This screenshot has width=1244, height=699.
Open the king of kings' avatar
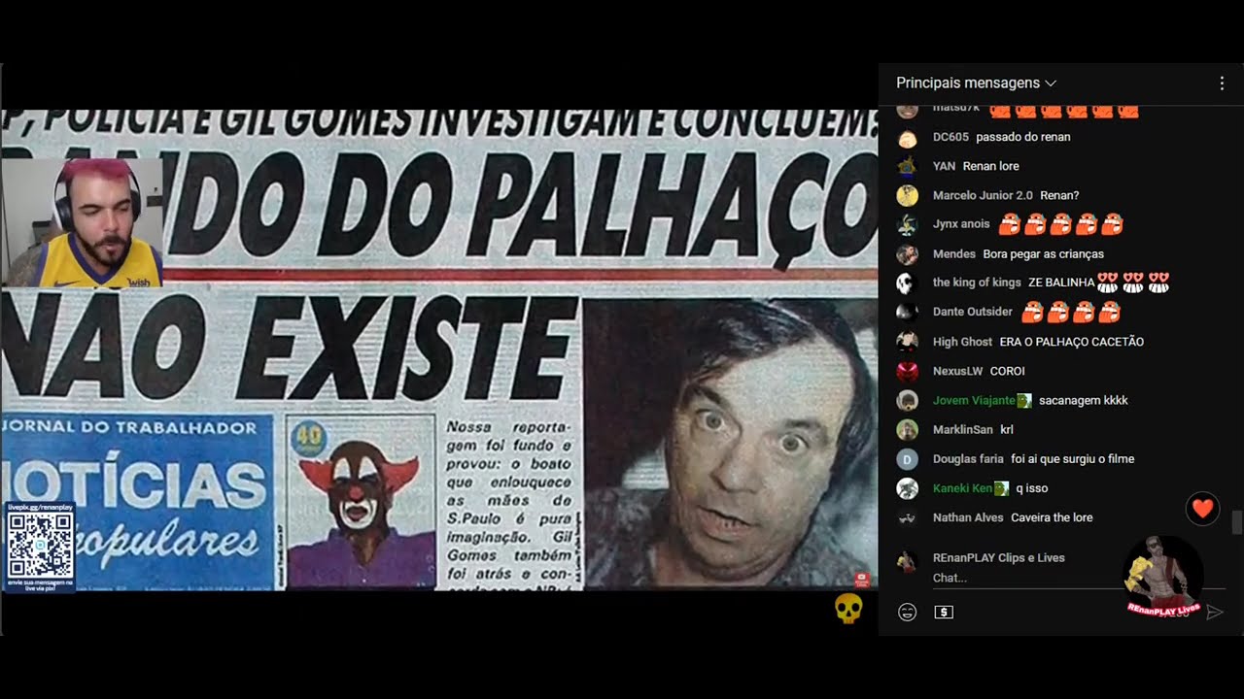click(x=907, y=283)
